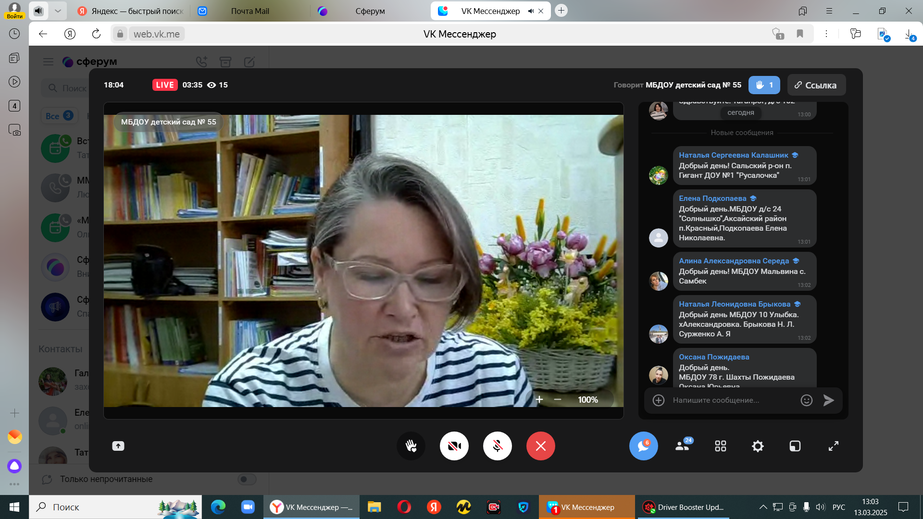
Task: Toggle the chat panel button
Action: click(x=644, y=446)
